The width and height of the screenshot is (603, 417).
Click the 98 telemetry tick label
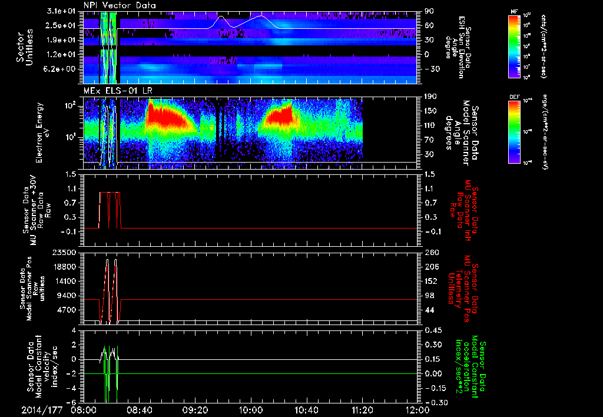pos(429,296)
